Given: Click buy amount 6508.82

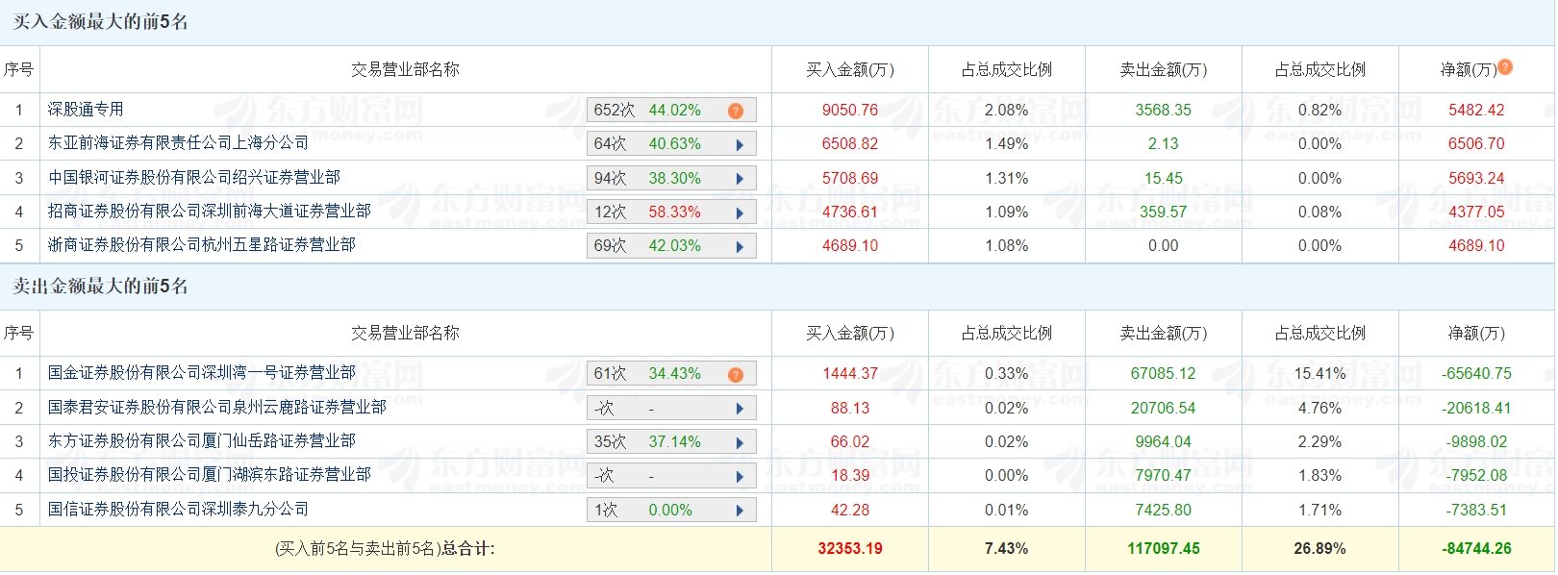Looking at the screenshot, I should 850,143.
